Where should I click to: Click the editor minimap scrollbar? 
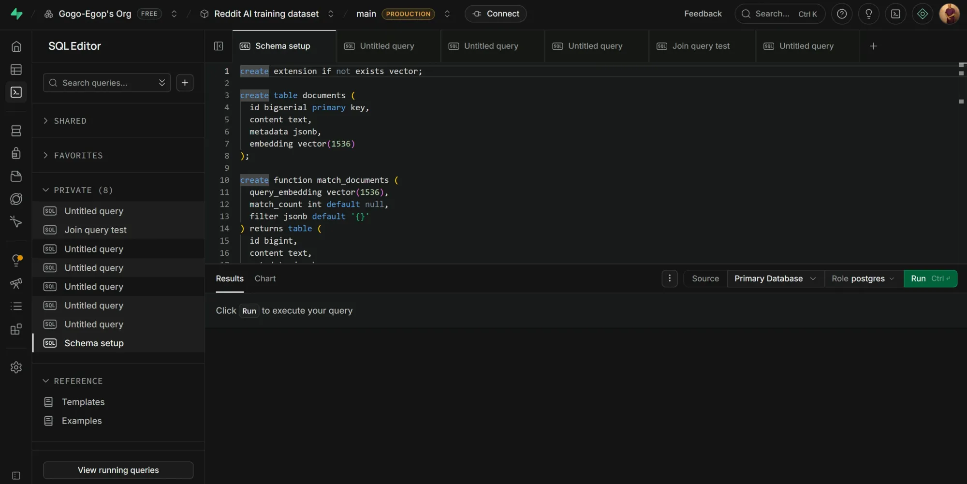[x=962, y=163]
